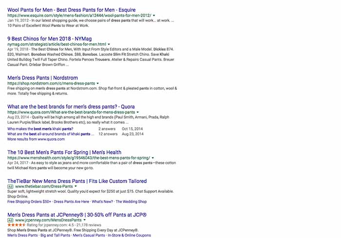Expand dropdown arrow next to nymag.com URL
This screenshot has height=238, width=341.
point(109,44)
